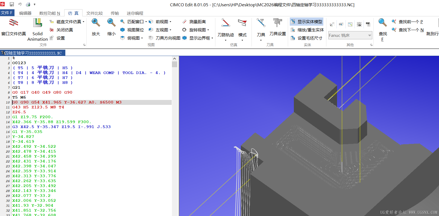
Task: Open 刀具设置 tool setup
Action: [x=278, y=27]
